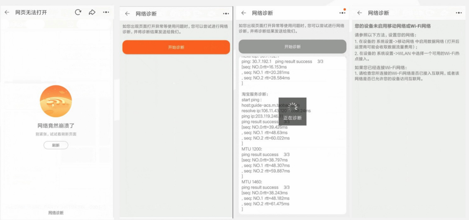469x220 pixels.
Task: Open more options on 网页无法打开 screen
Action: tap(106, 12)
